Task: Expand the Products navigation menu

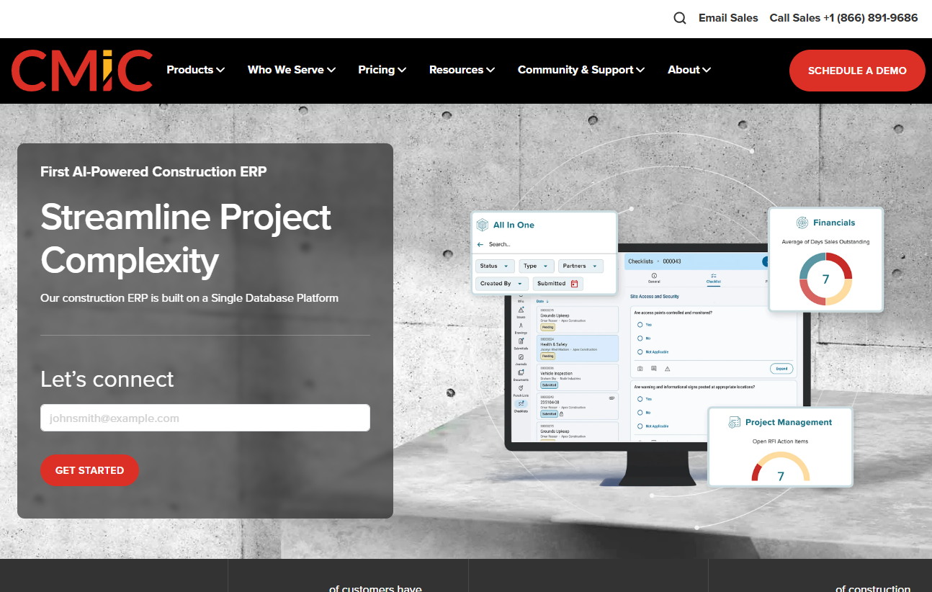Action: coord(195,70)
